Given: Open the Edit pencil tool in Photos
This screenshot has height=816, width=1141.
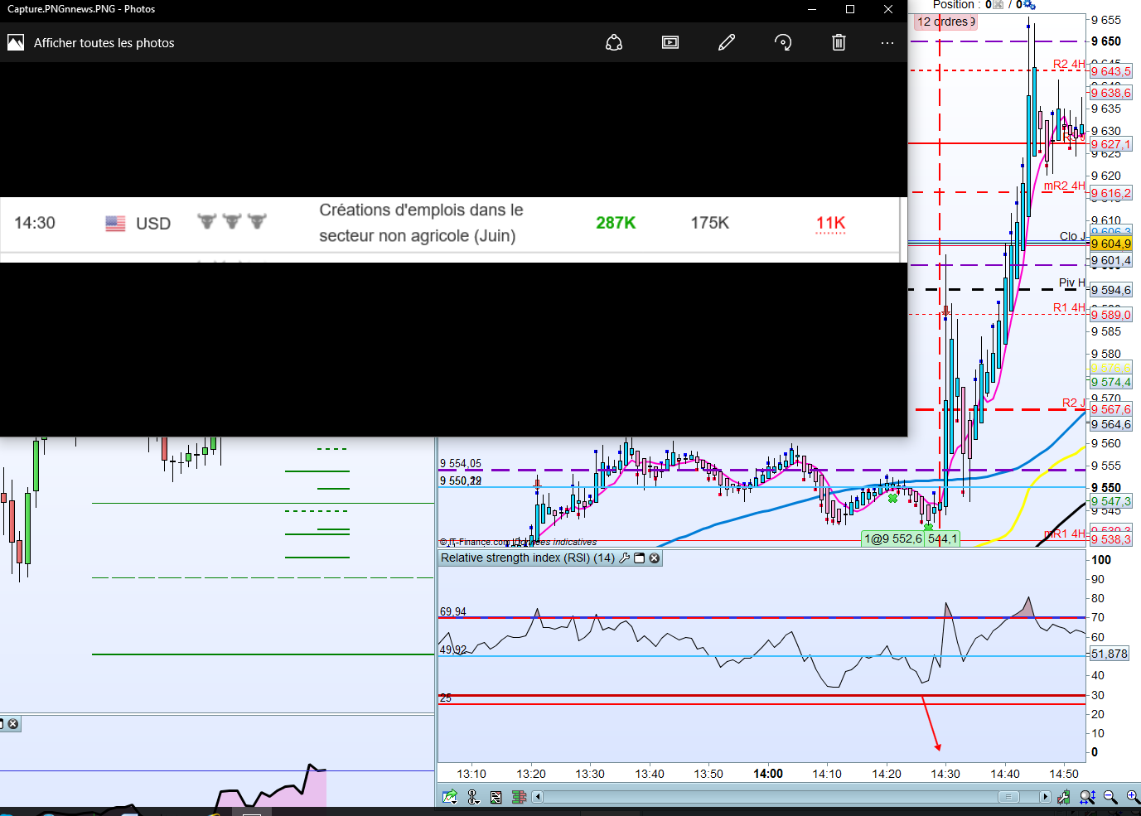Looking at the screenshot, I should (727, 42).
